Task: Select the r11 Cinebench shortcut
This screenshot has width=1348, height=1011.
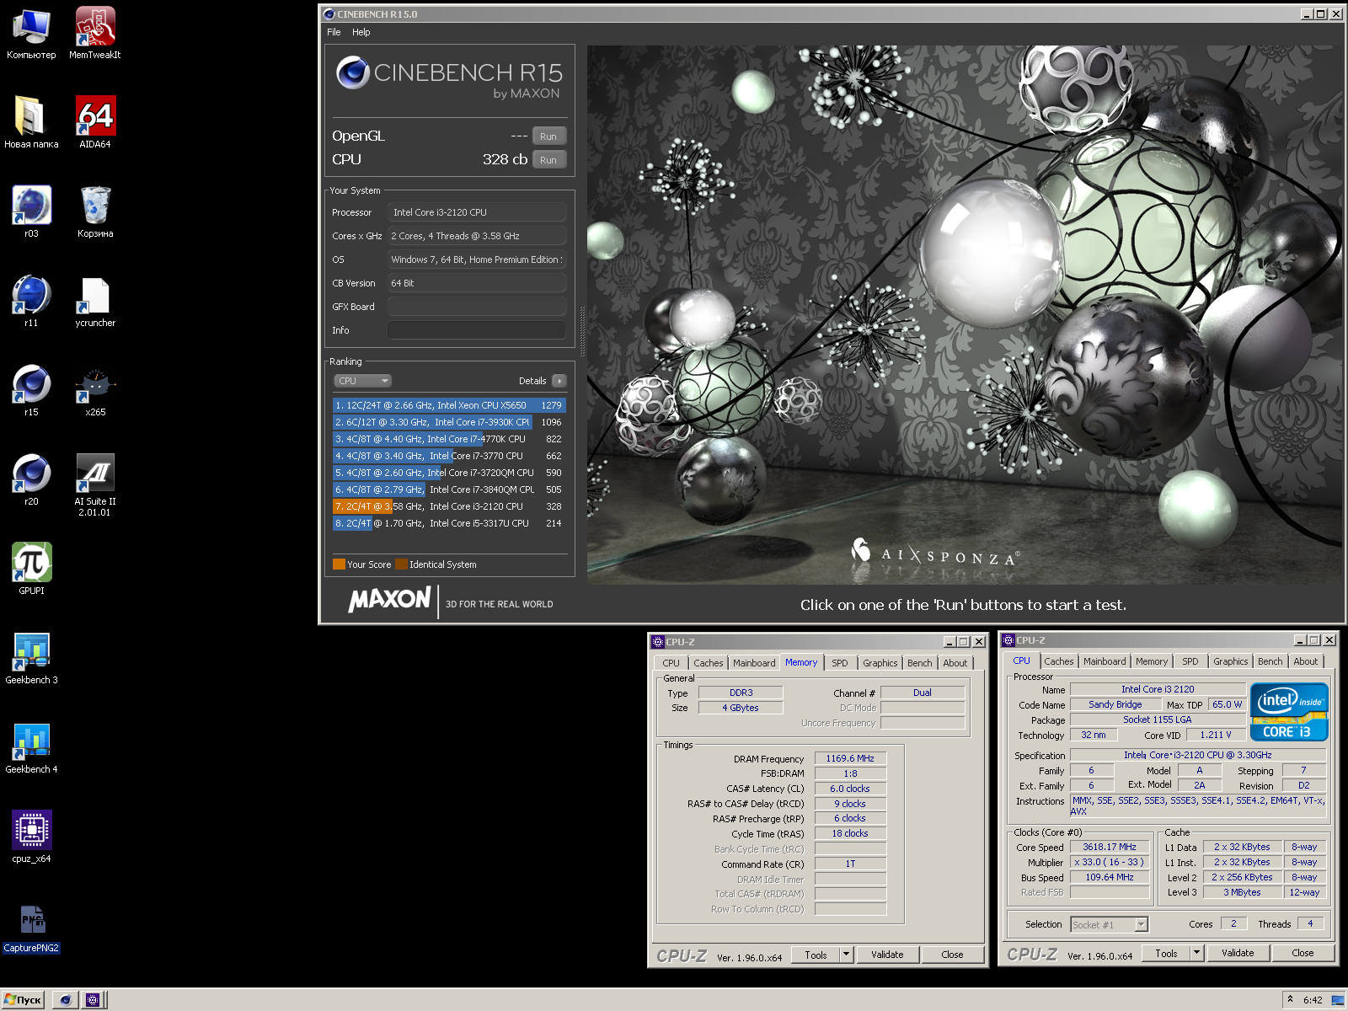Action: (31, 302)
